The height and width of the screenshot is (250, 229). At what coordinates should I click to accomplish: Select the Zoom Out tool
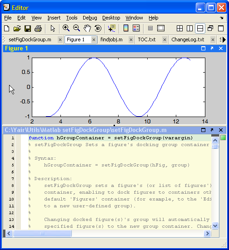pos(76,28)
